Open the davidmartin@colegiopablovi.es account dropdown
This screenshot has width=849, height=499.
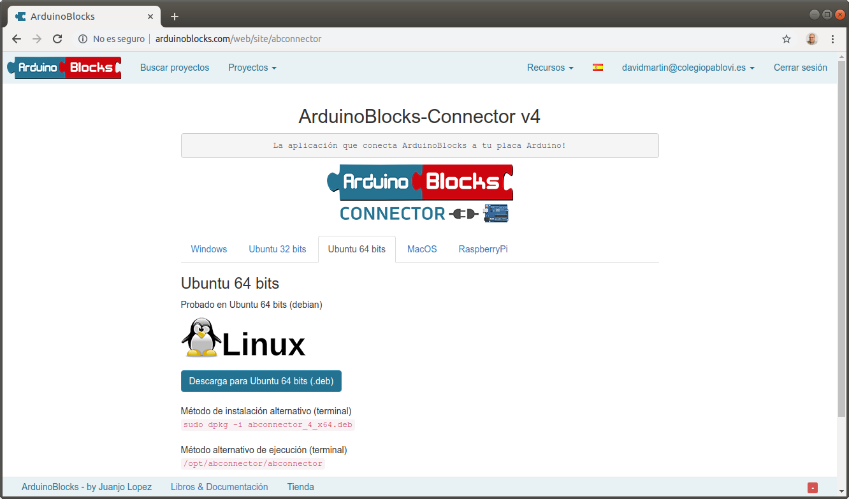pyautogui.click(x=688, y=67)
